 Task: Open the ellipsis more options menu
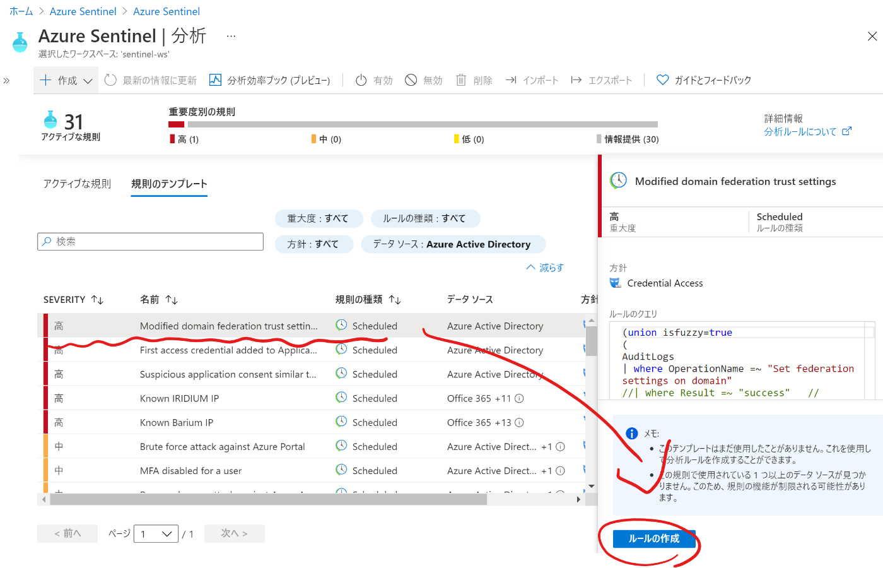point(231,36)
